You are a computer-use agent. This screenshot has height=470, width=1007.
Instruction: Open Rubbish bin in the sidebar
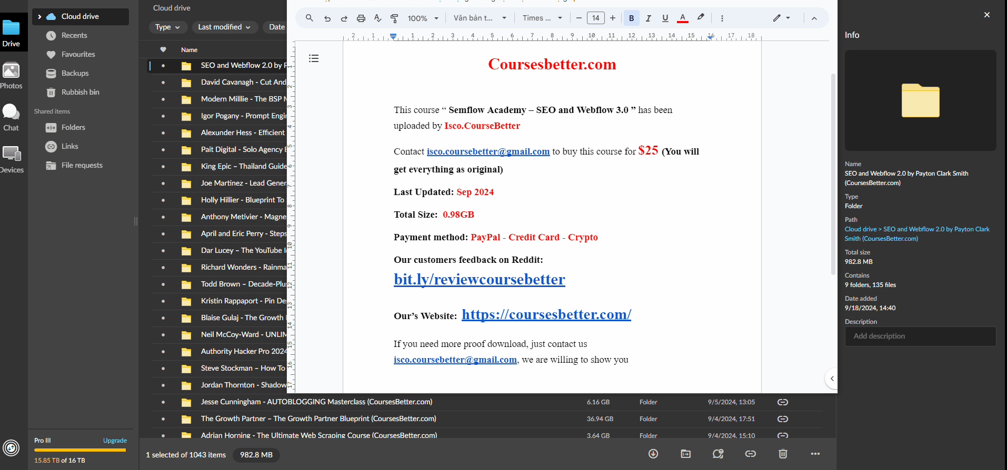(80, 93)
